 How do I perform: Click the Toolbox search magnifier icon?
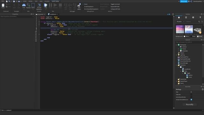tap(199, 21)
